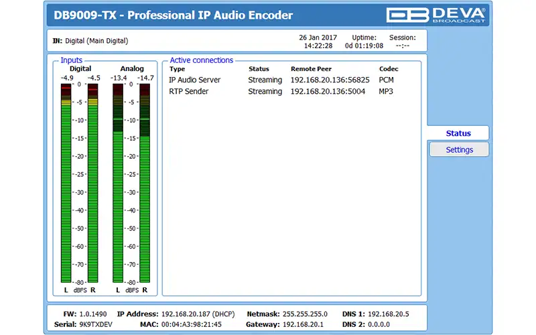Screen dimensions: 536x335
Task: Click the Analog right peak value -14.7
Action: 145,78
